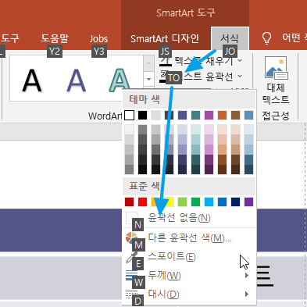Switch to SmartArt 디자인 tab
This screenshot has width=307, height=307.
(165, 39)
